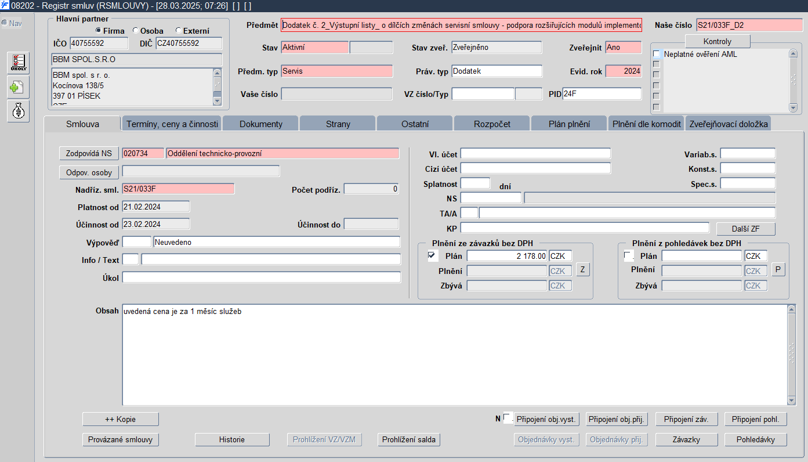Viewport: 808px width, 462px height.
Task: Open the Zveřejňovací doložka tab
Action: [729, 124]
